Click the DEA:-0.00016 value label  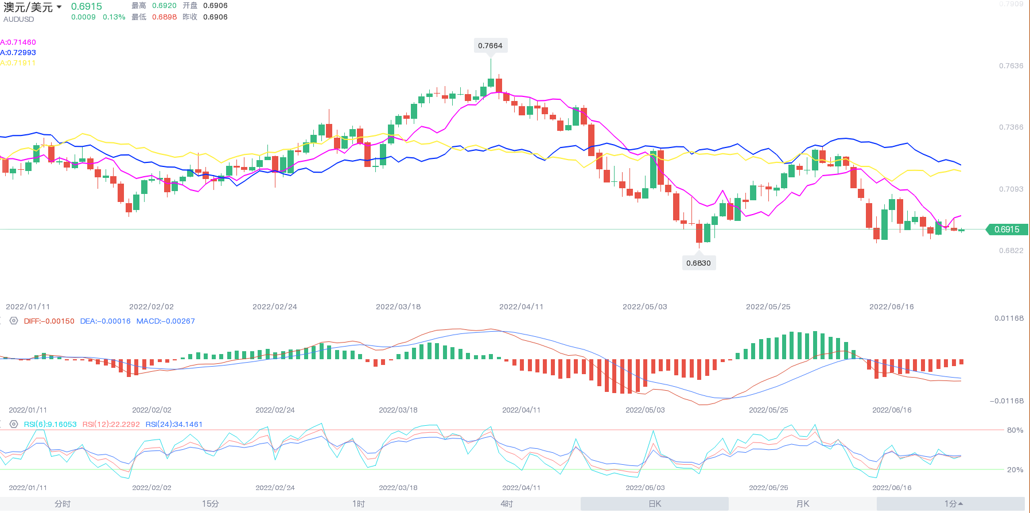[105, 321]
